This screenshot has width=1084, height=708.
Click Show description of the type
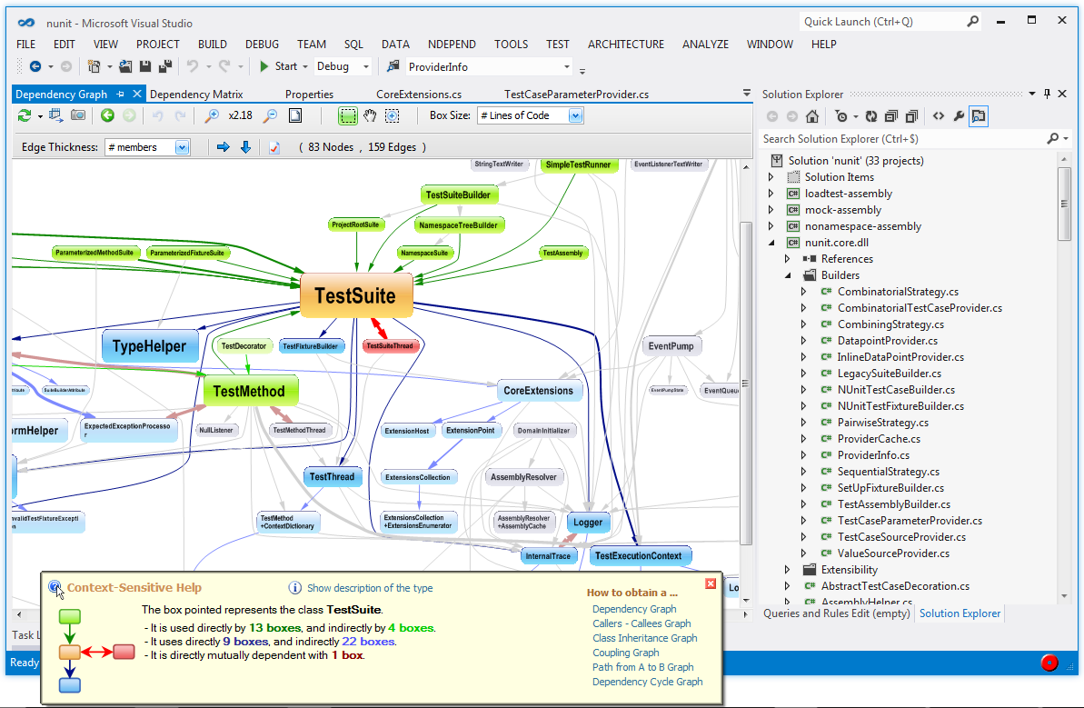[369, 588]
